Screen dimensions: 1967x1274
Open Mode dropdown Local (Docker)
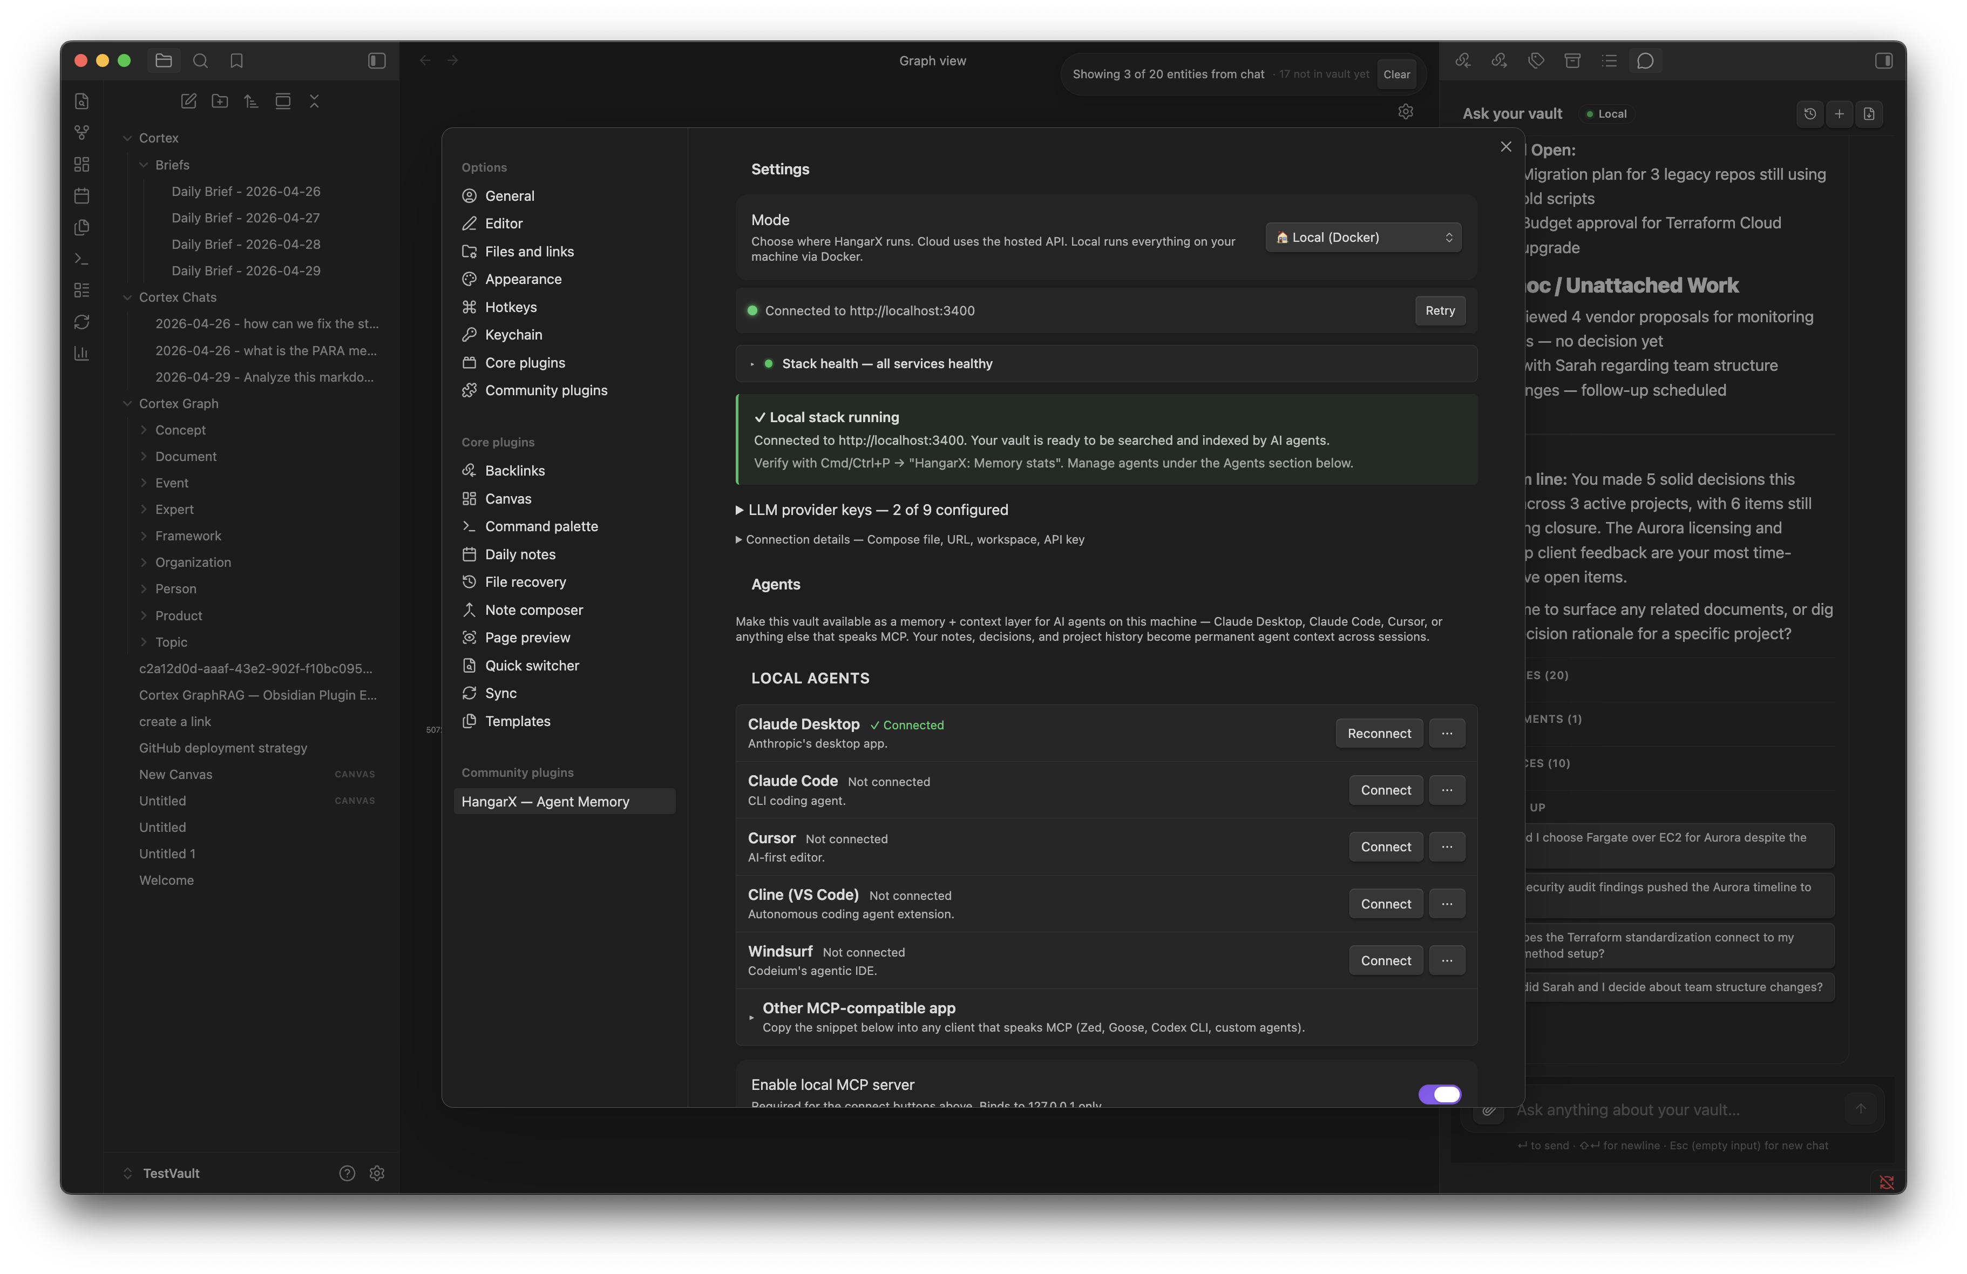[x=1364, y=238]
